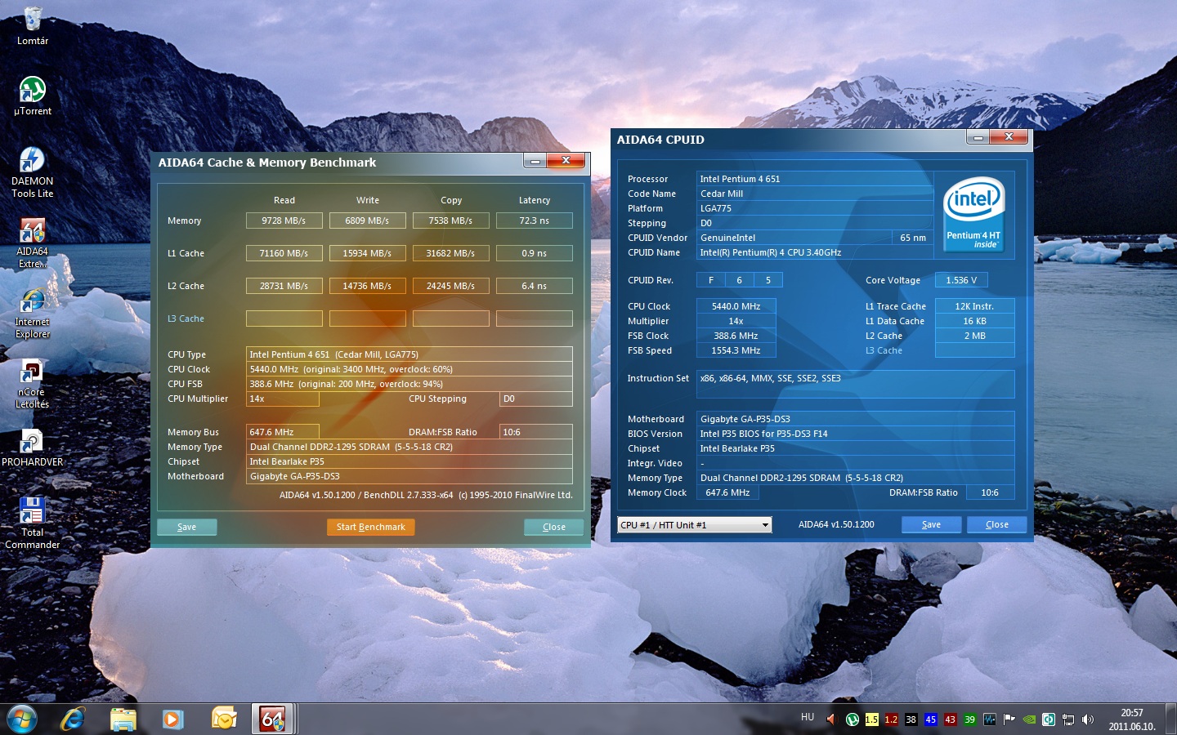Select the nCore Letöltés desktop shortcut

click(x=33, y=384)
